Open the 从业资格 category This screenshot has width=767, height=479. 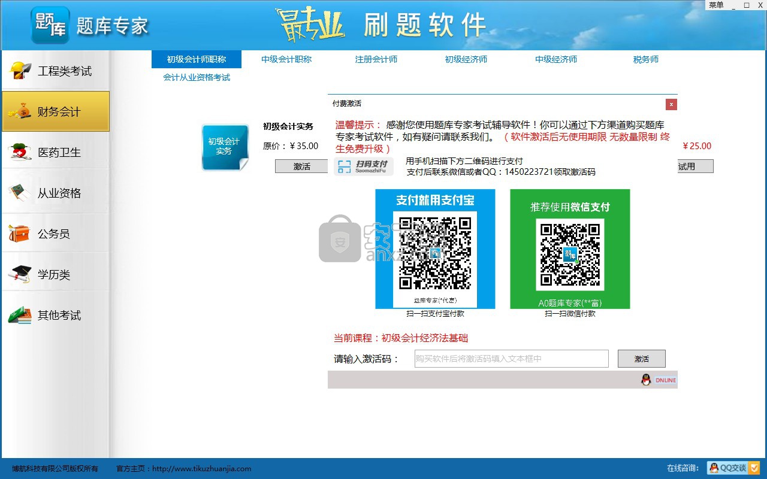[56, 193]
